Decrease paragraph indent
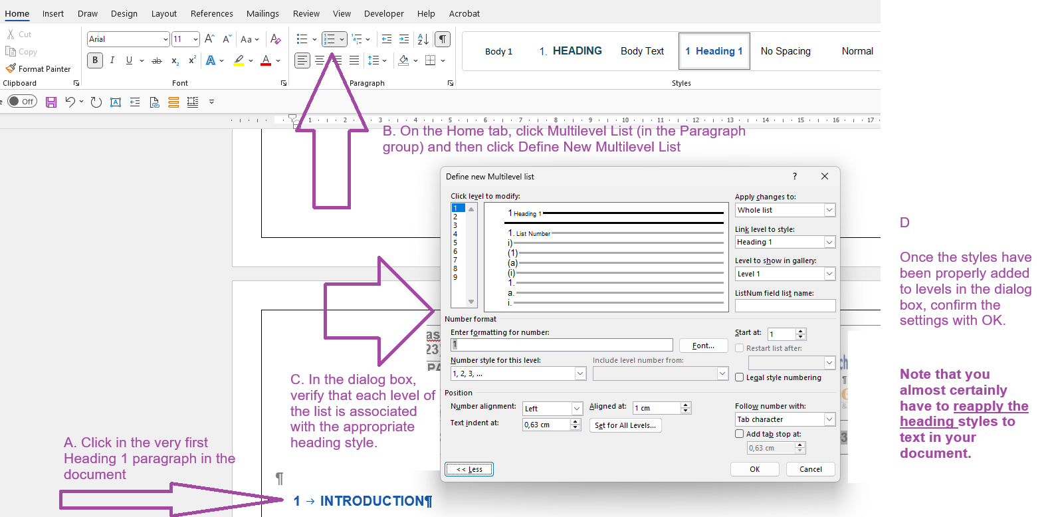Screen dimensions: 1050x517 coord(387,39)
